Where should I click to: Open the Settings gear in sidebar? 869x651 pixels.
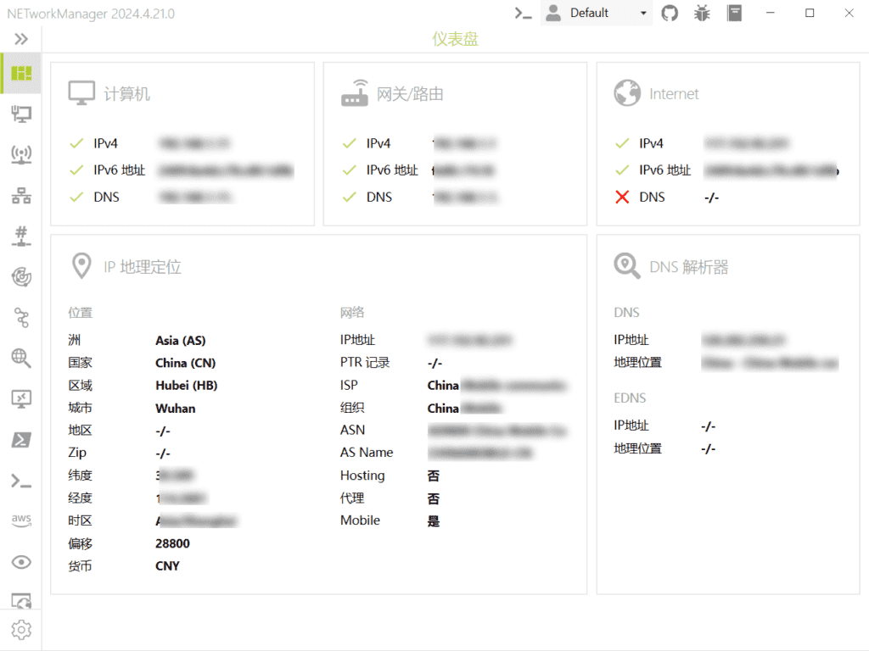pos(21,630)
